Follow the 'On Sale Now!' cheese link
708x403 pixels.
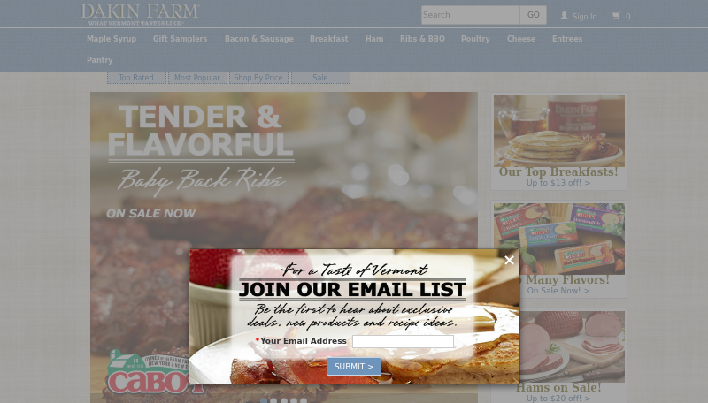pyautogui.click(x=558, y=291)
